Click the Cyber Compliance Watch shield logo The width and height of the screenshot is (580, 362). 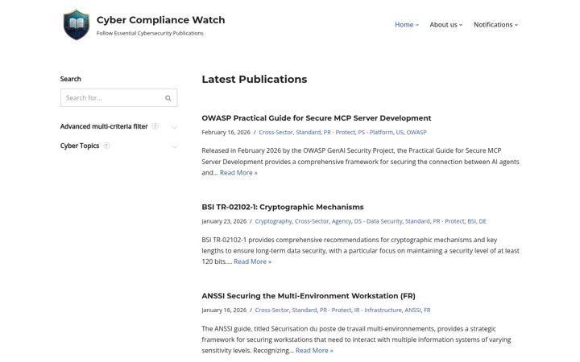point(77,24)
